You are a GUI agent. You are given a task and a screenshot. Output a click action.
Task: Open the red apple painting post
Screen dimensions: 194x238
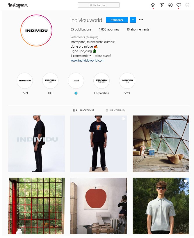pyautogui.click(x=99, y=206)
